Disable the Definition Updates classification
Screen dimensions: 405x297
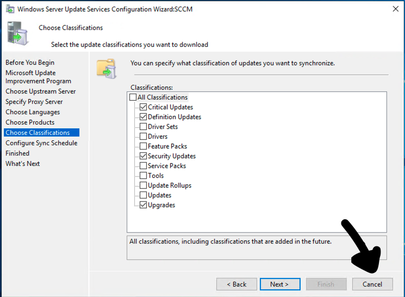144,117
